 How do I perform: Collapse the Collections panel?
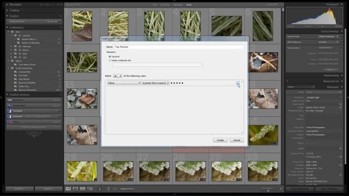tap(7, 27)
